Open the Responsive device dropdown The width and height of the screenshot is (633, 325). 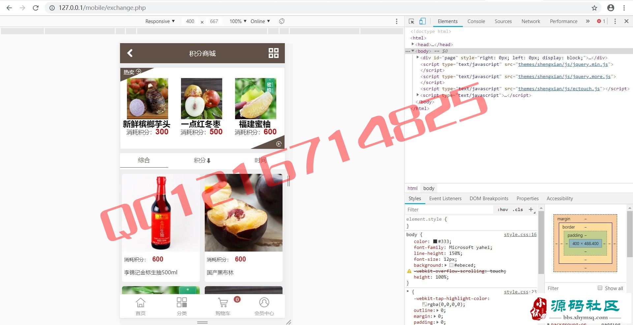(160, 21)
